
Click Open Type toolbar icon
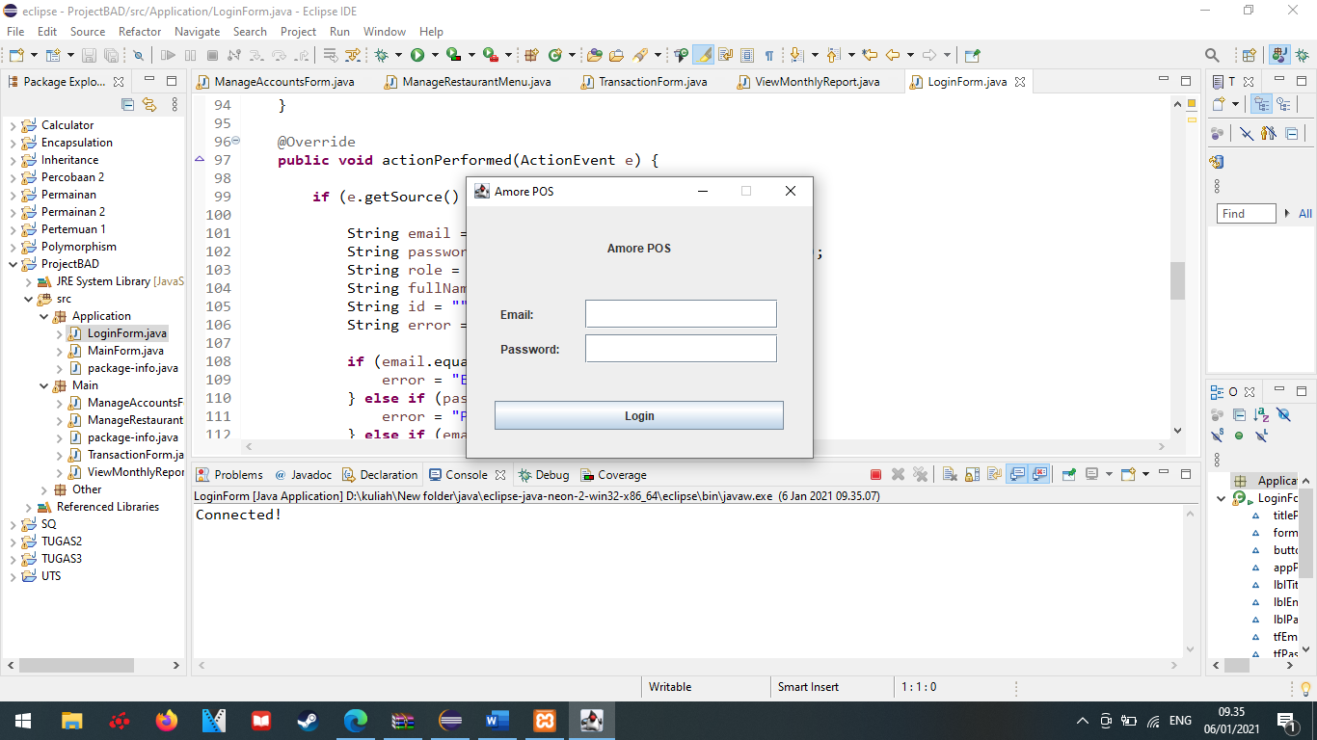pyautogui.click(x=594, y=55)
